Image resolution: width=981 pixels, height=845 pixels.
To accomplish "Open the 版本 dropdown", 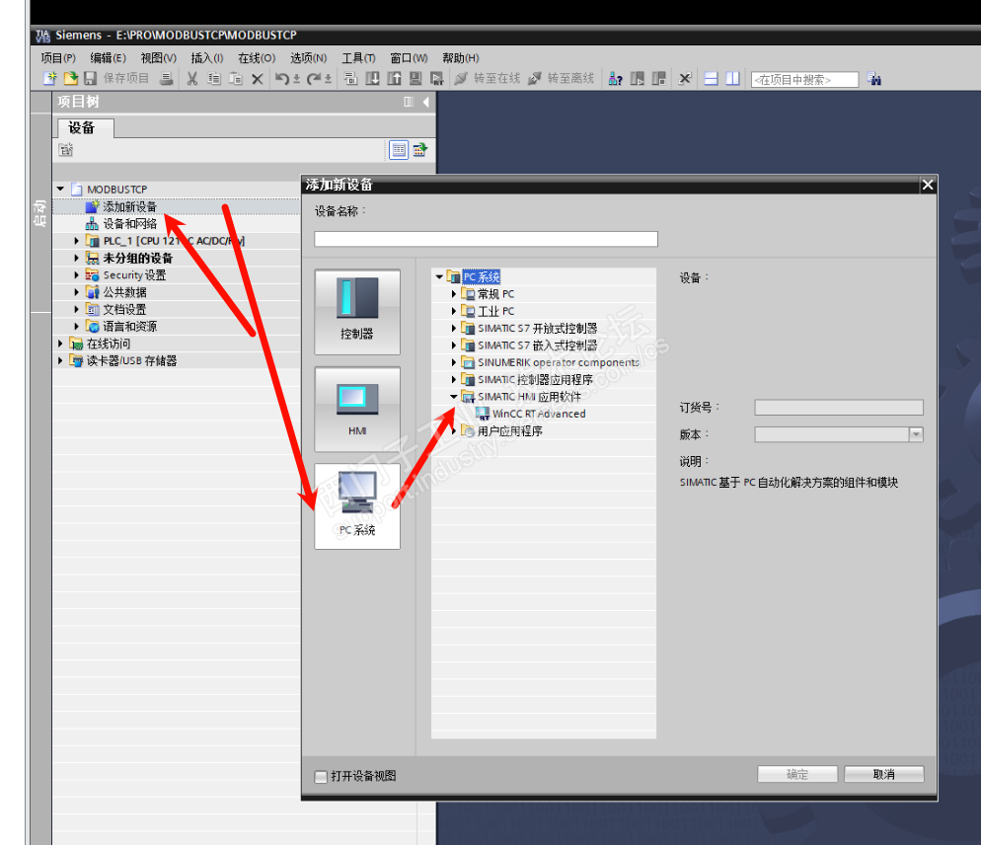I will (916, 434).
